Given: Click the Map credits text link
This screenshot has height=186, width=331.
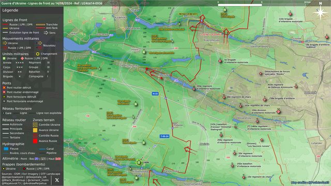Looking at the screenshot, I should tap(310, 182).
